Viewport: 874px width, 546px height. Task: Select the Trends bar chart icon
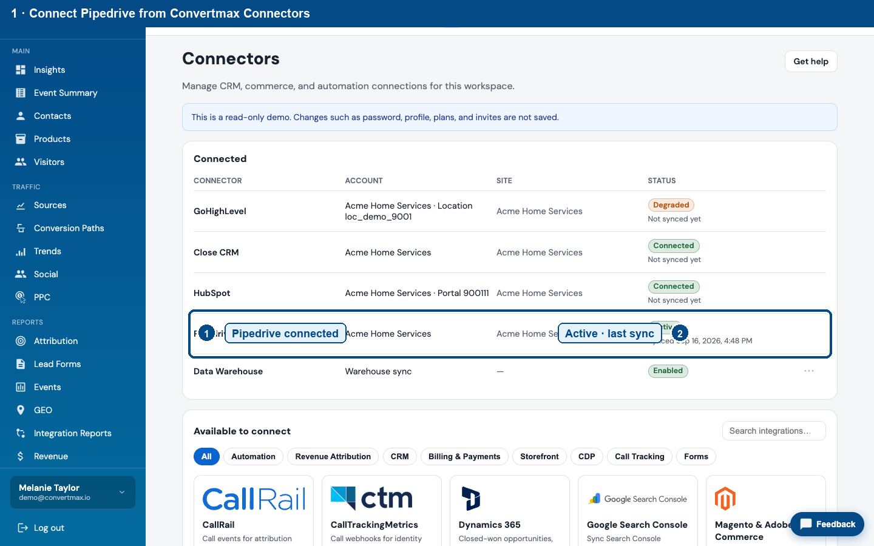21,251
